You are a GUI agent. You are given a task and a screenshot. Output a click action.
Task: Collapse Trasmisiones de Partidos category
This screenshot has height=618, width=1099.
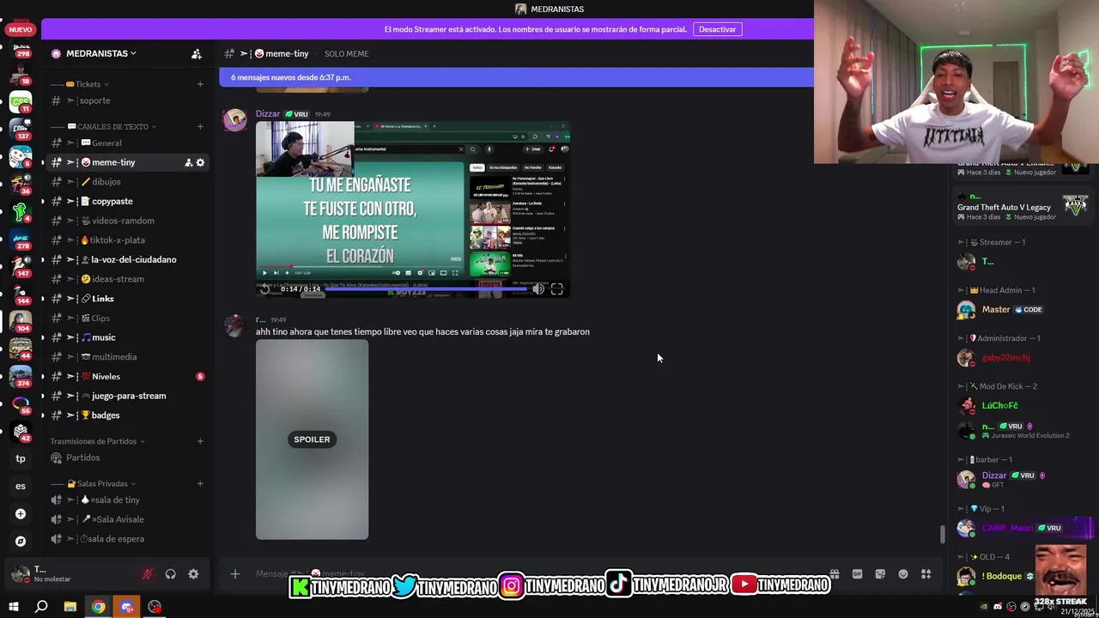tap(98, 441)
